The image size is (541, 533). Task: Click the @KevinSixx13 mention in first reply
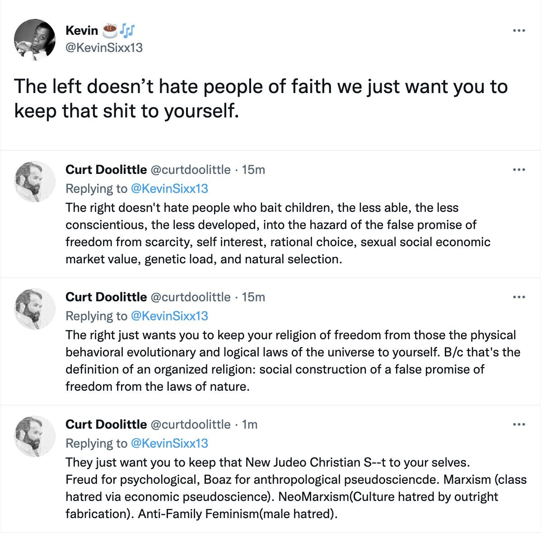[169, 188]
